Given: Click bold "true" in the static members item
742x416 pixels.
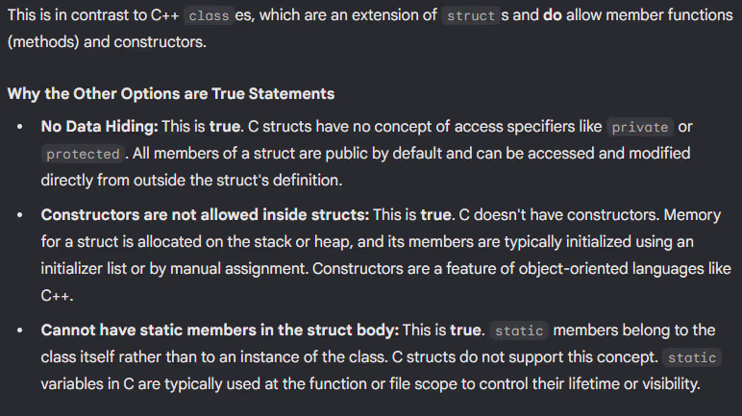Looking at the screenshot, I should (465, 330).
